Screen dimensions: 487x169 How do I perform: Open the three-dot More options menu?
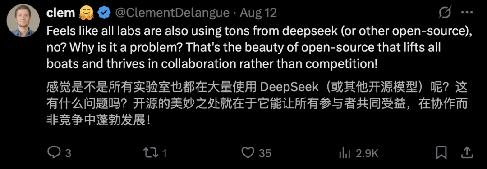click(x=467, y=13)
